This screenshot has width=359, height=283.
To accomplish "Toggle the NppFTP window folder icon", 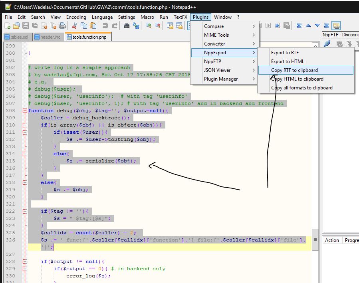I will [x=336, y=26].
